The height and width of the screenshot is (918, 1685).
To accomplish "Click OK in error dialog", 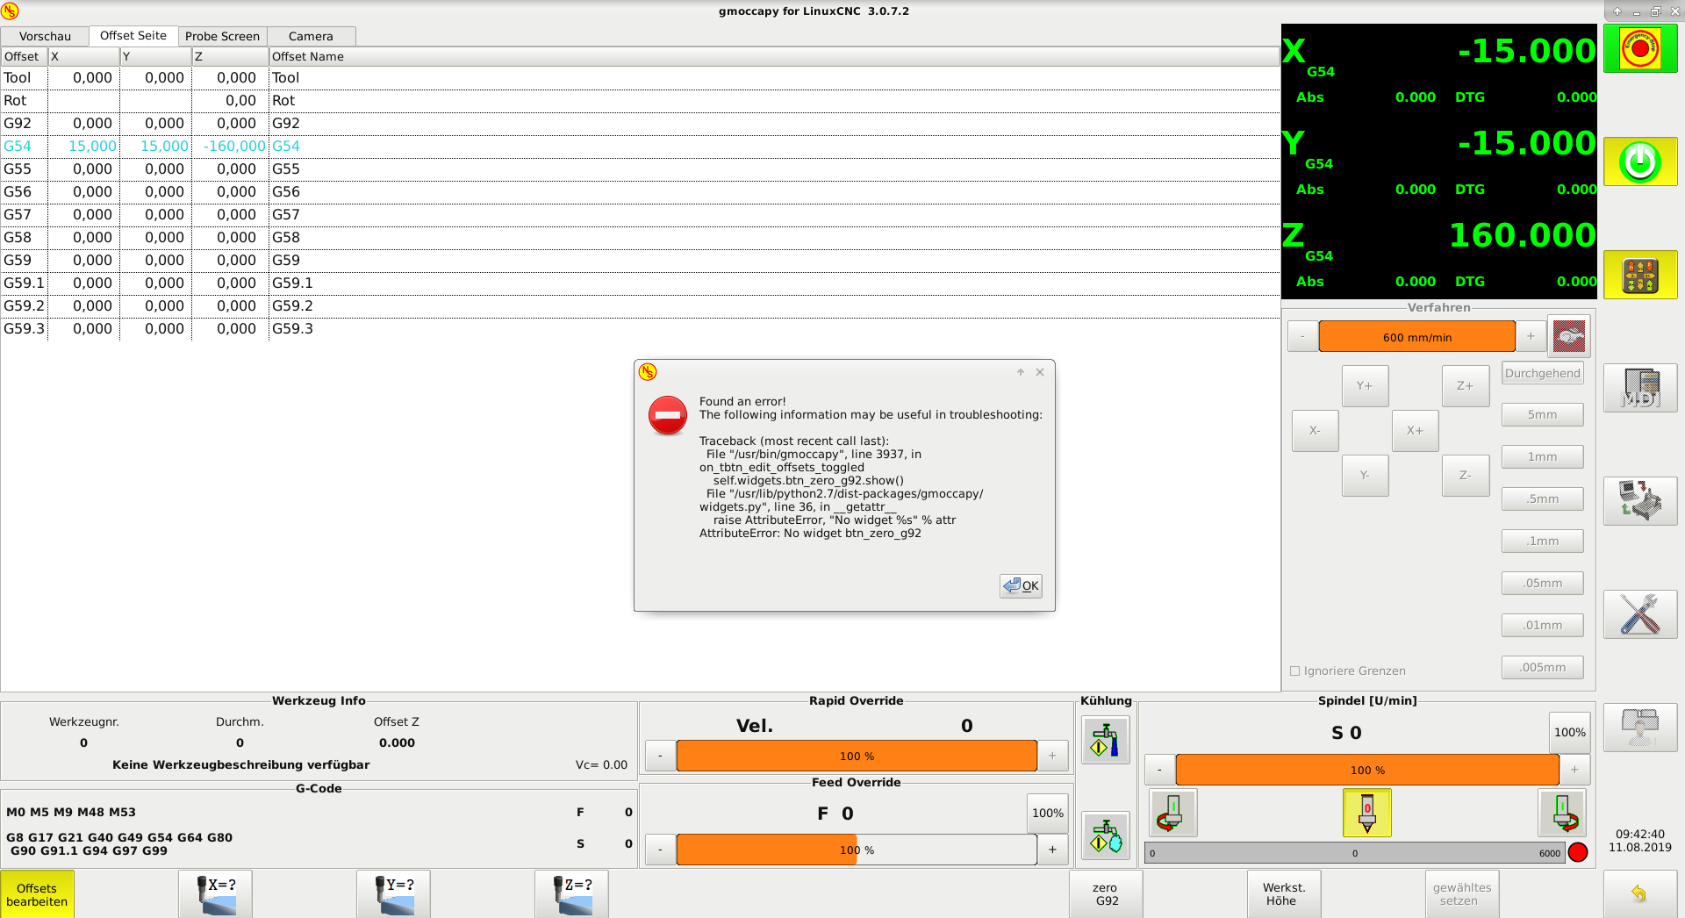I will click(x=1021, y=585).
